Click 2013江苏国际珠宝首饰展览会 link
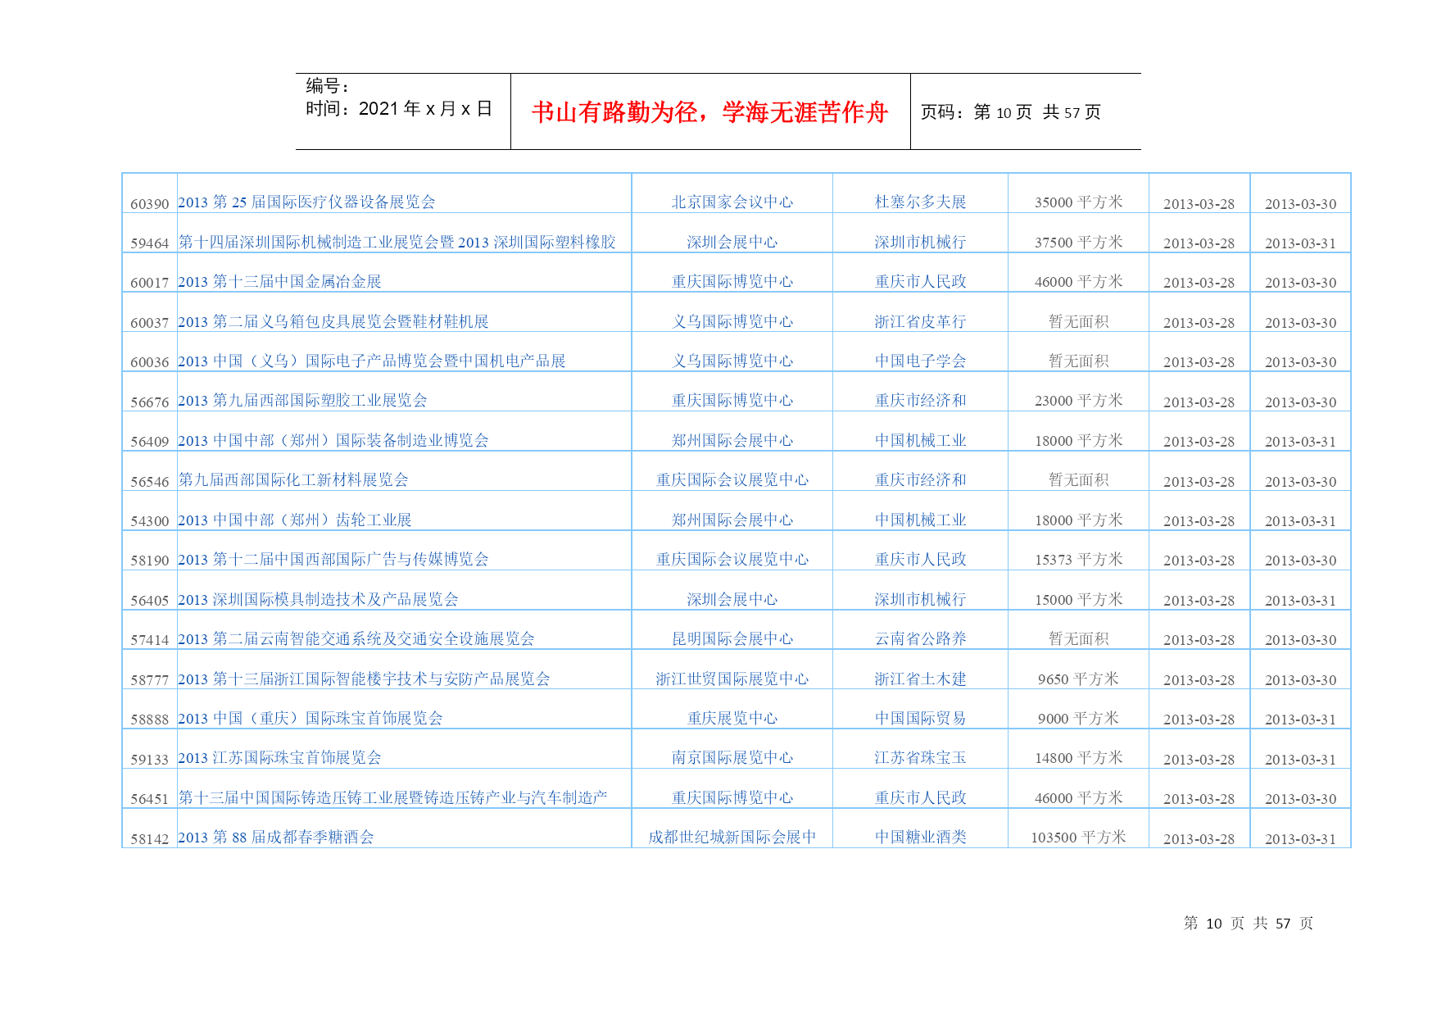Screen dimensions: 1437x1017 [279, 758]
